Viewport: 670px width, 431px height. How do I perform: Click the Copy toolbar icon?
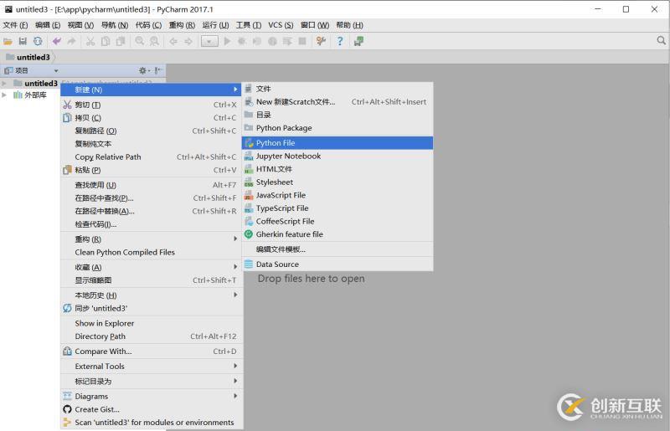pos(106,42)
